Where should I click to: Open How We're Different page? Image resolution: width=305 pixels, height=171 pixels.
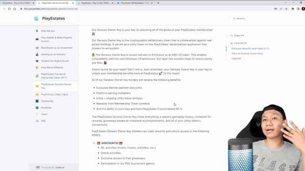click(x=52, y=67)
